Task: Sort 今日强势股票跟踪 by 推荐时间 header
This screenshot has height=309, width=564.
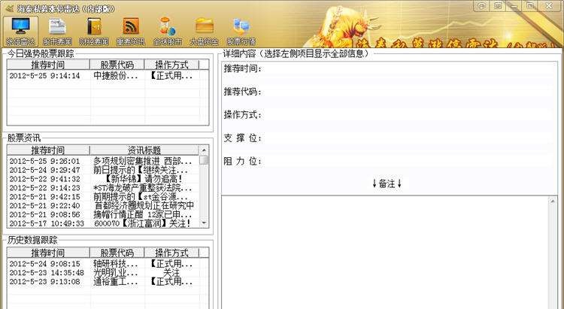Action: 48,65
